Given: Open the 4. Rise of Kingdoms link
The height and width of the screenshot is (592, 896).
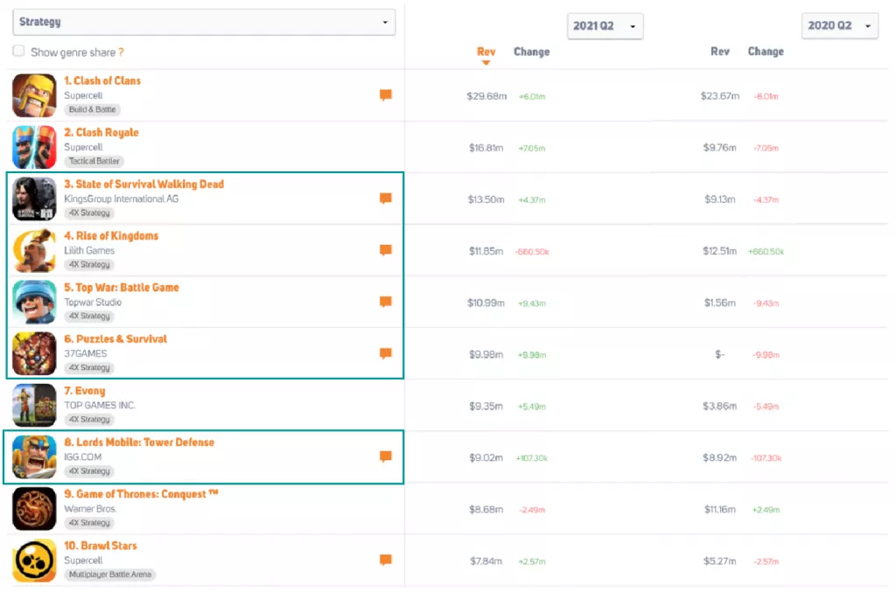Looking at the screenshot, I should [x=111, y=236].
